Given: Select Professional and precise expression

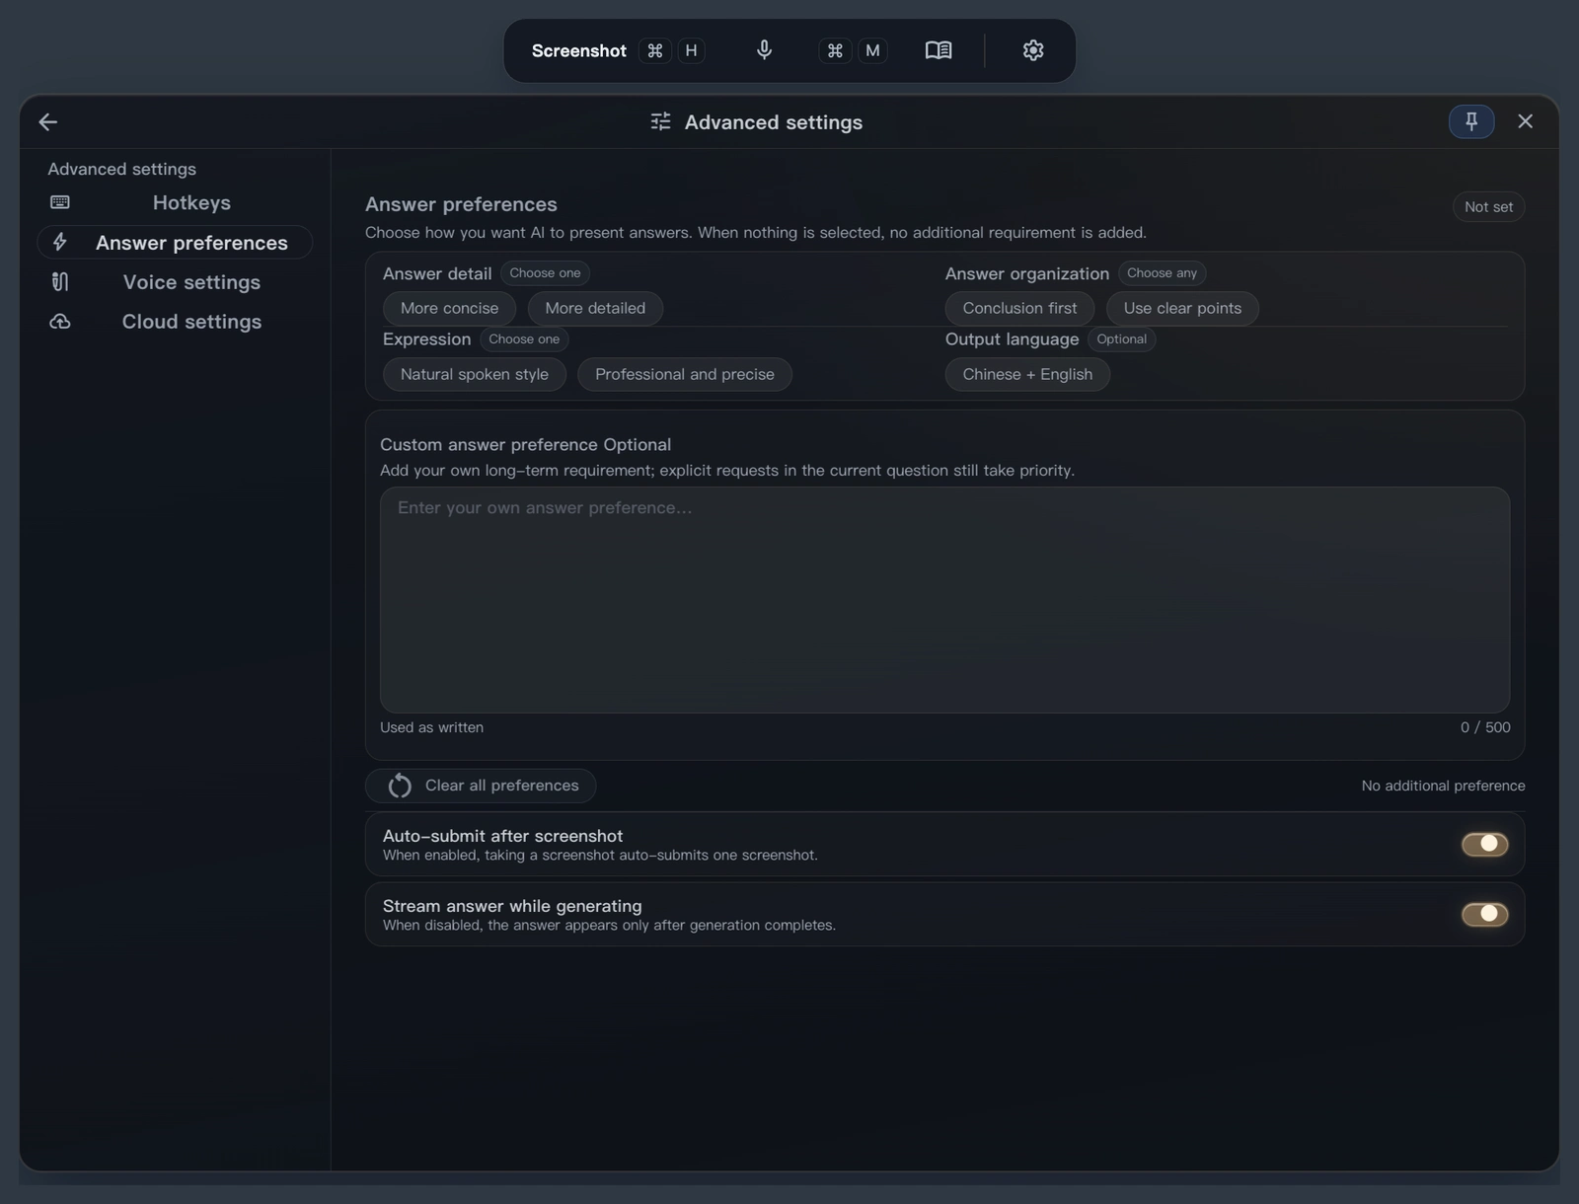Looking at the screenshot, I should pos(685,374).
